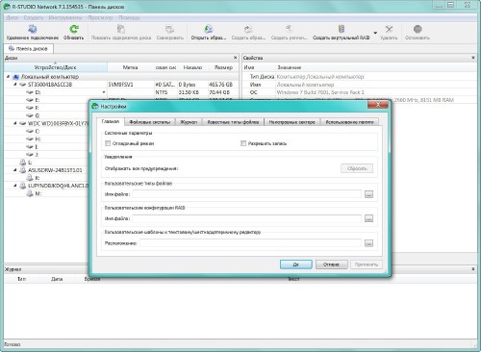
Task: Switch to the File Systems settings tab
Action: pyautogui.click(x=149, y=122)
